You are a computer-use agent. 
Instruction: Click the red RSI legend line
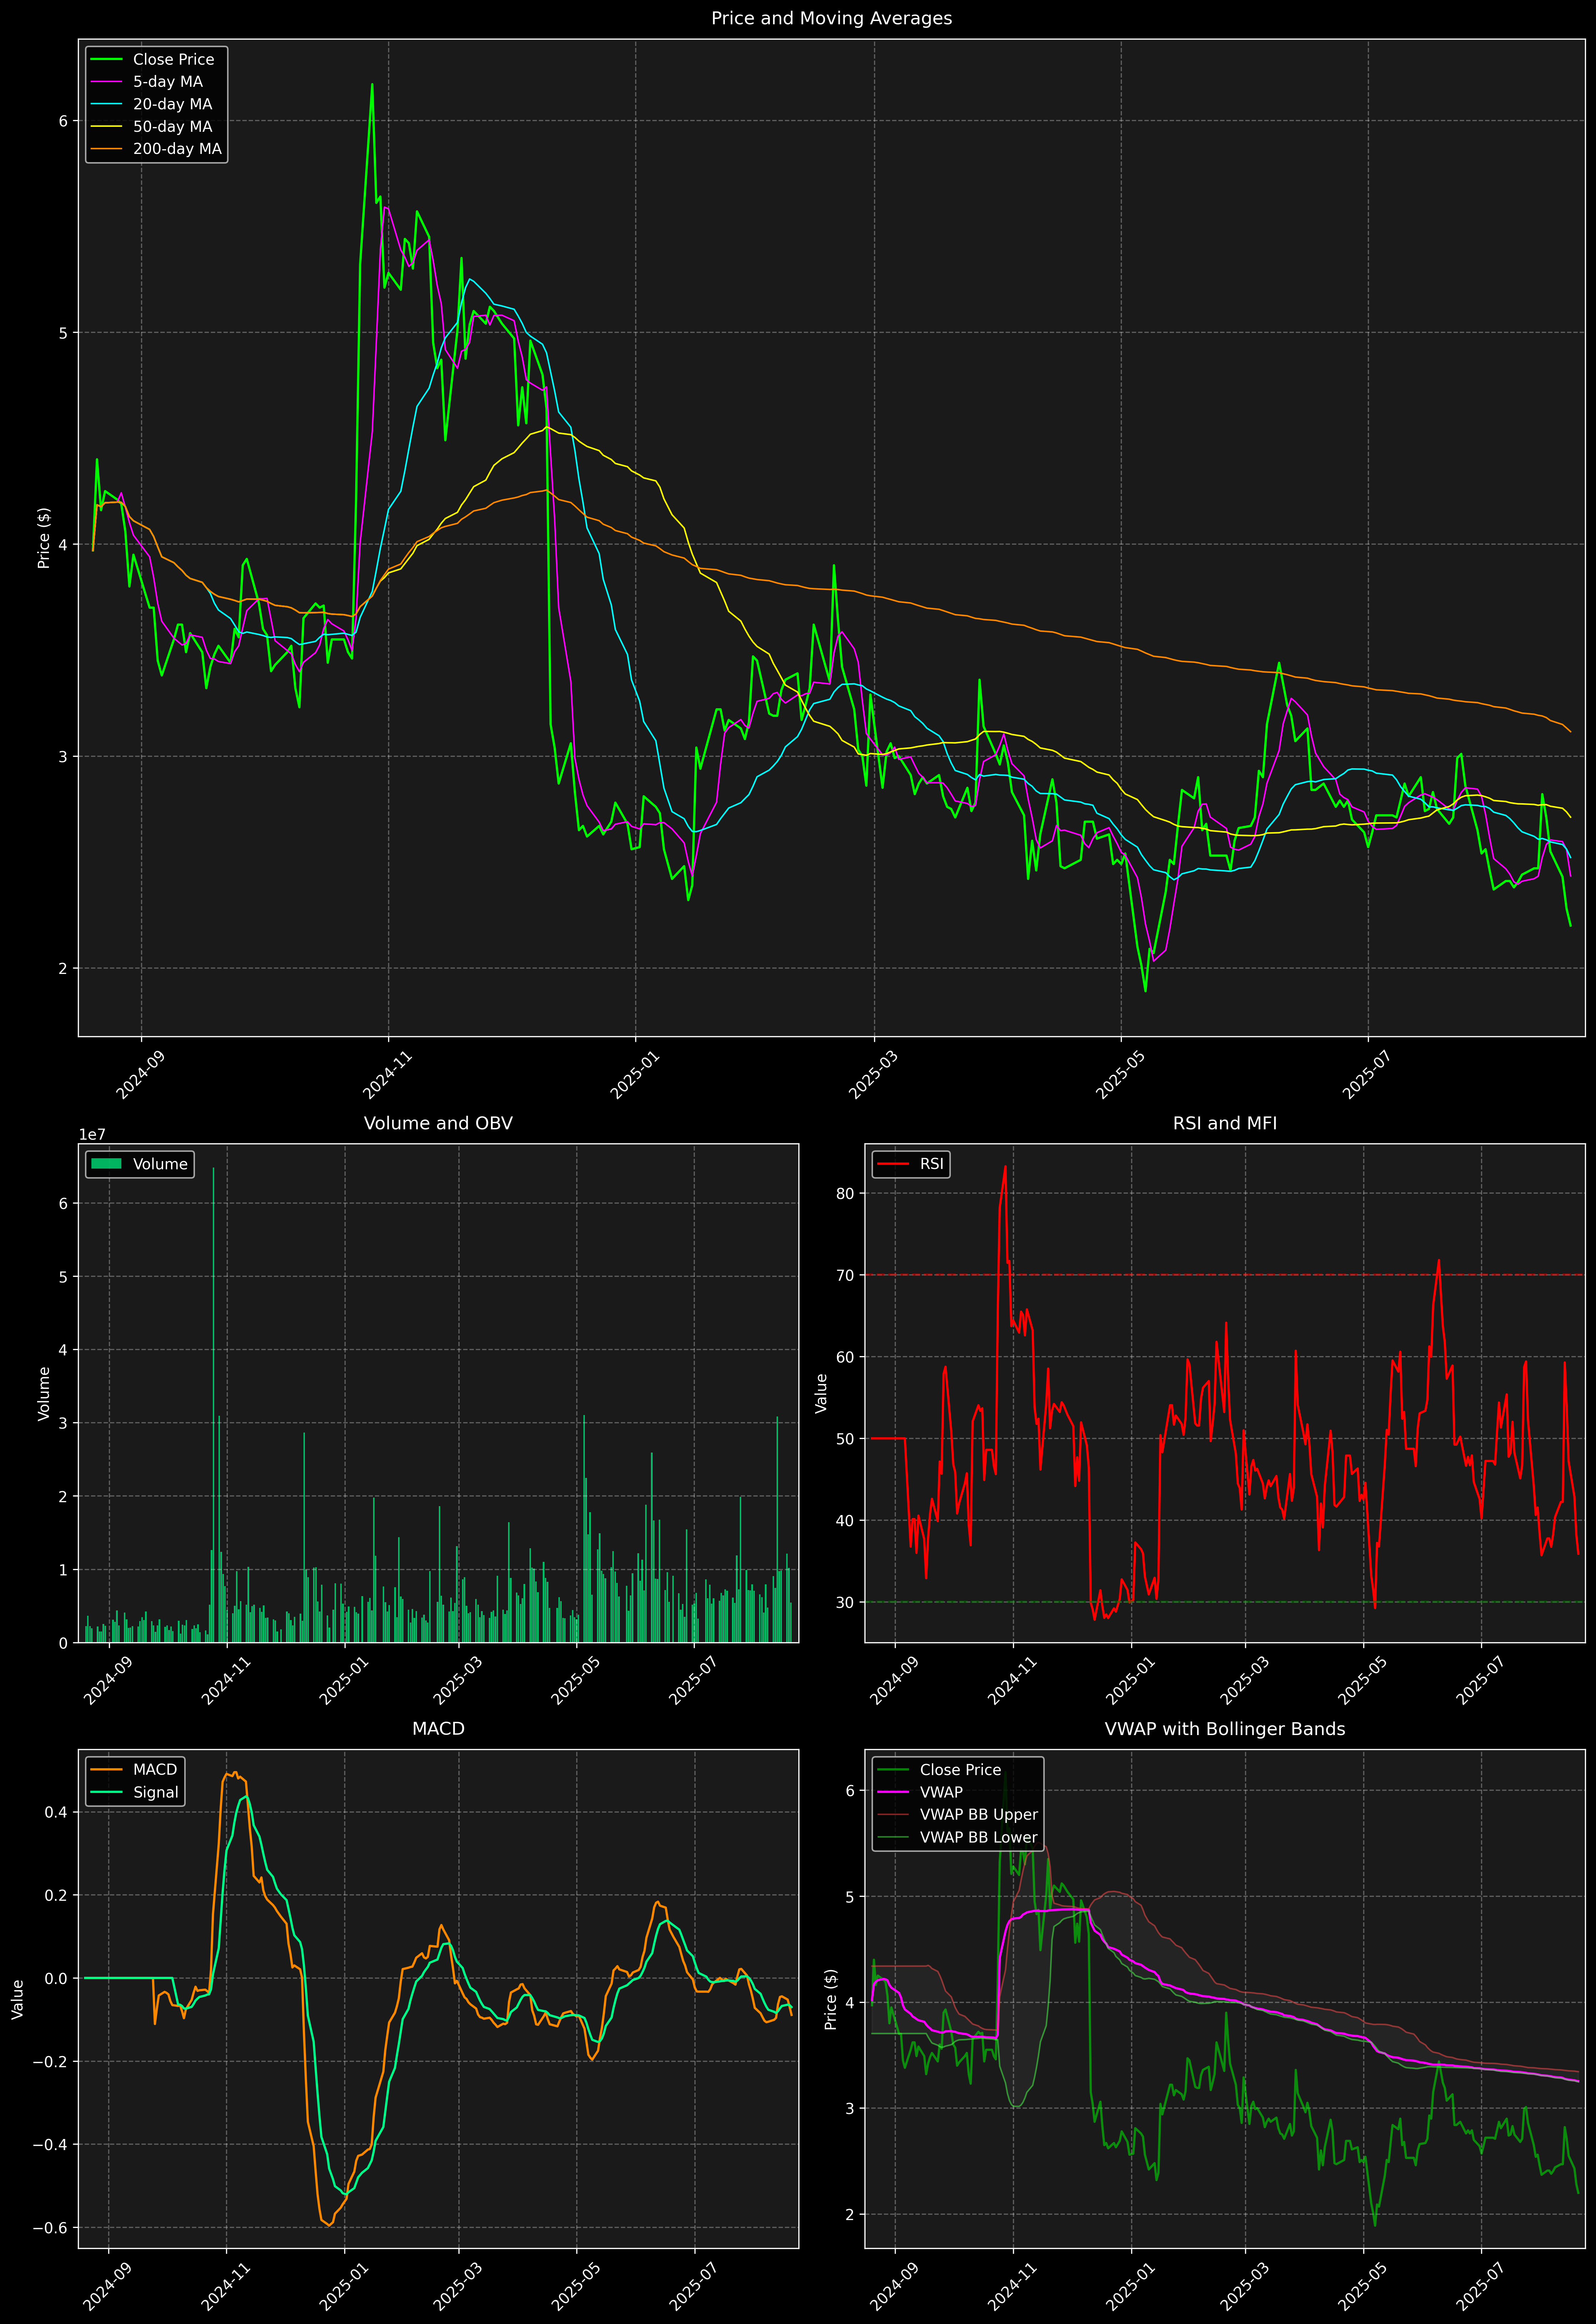click(893, 1164)
